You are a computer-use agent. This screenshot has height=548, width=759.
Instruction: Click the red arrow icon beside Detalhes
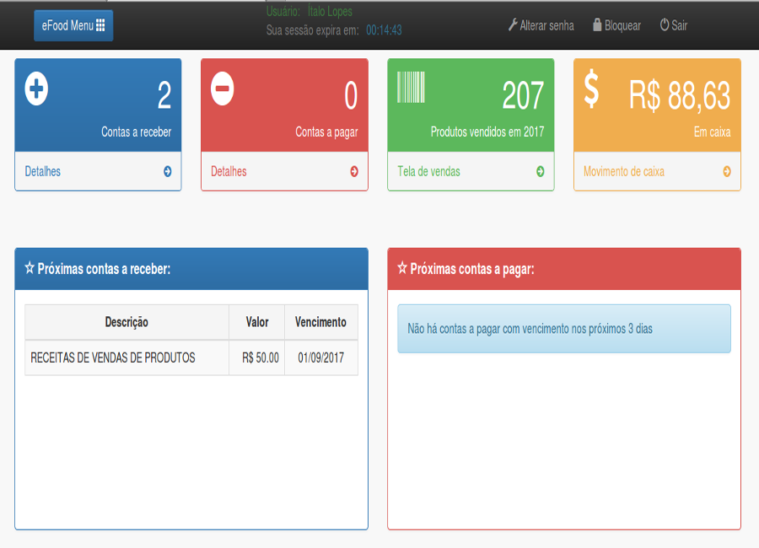353,171
